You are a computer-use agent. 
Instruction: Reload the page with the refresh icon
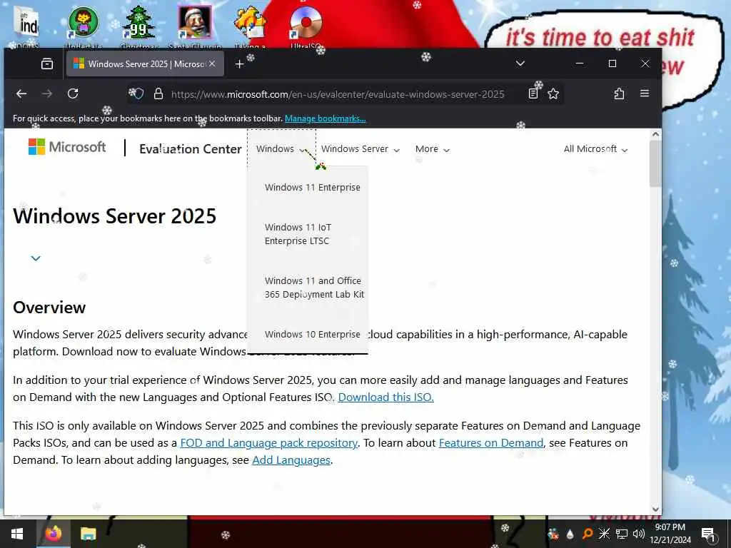point(73,93)
